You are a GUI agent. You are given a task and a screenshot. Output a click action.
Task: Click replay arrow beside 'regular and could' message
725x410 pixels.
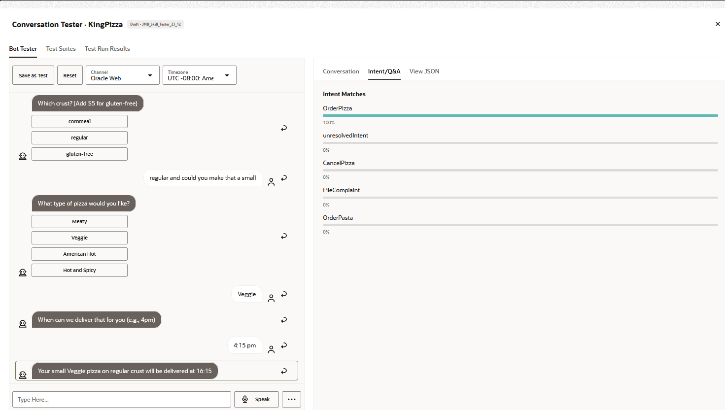pyautogui.click(x=284, y=178)
